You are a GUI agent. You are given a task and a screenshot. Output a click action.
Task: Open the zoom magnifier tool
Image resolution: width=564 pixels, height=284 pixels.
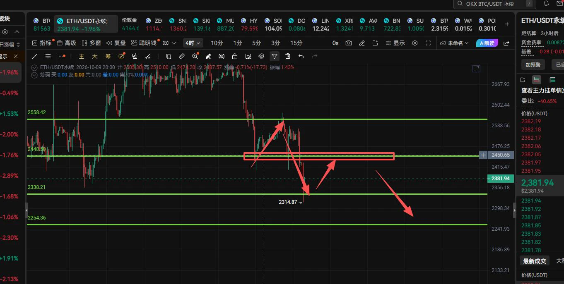pos(195,56)
